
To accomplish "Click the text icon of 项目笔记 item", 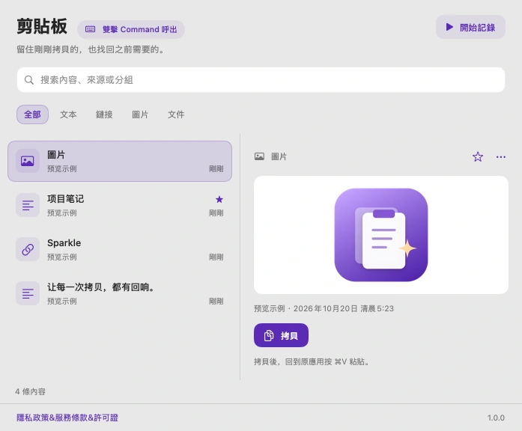I will (28, 205).
